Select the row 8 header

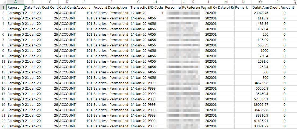pos(3,45)
